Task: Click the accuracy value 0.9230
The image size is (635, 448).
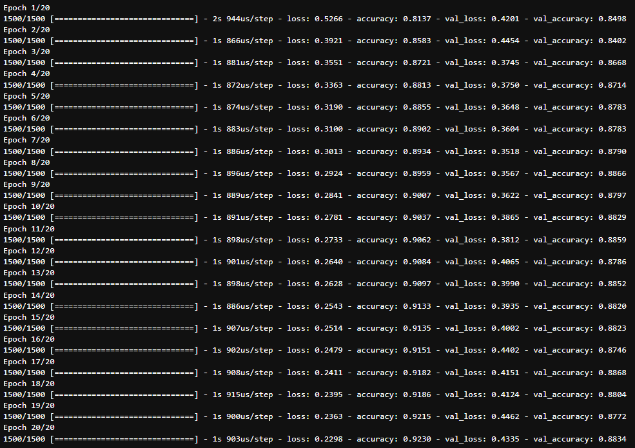Action: point(417,439)
